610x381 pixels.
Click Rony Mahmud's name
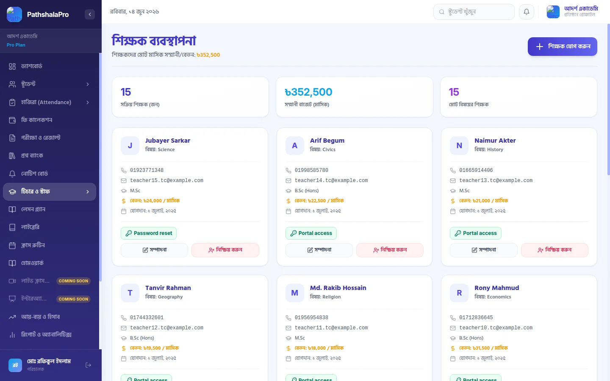coord(496,288)
